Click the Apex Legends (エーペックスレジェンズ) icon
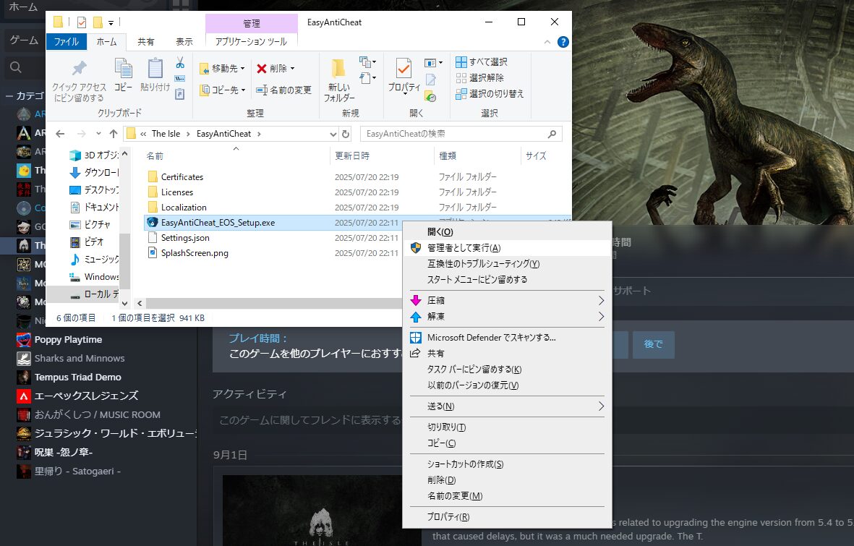Screen dimensions: 854x546 (23, 396)
